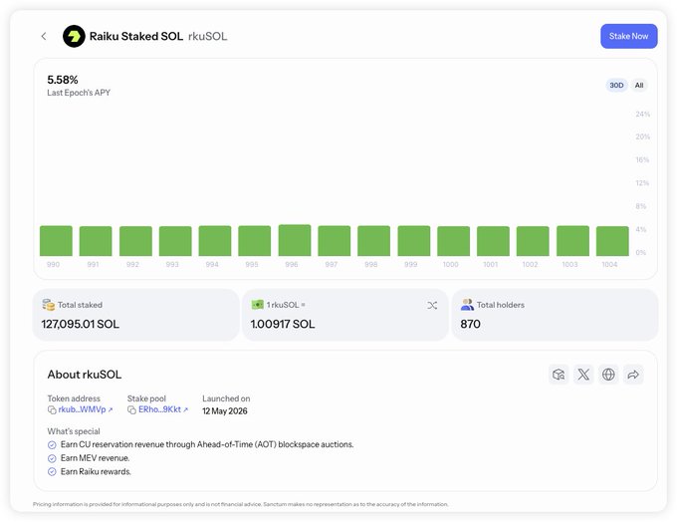Open the website globe icon
This screenshot has height=522, width=677.
(x=608, y=375)
